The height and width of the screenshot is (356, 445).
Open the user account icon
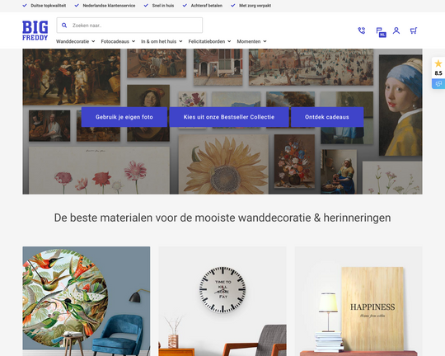[x=396, y=30]
